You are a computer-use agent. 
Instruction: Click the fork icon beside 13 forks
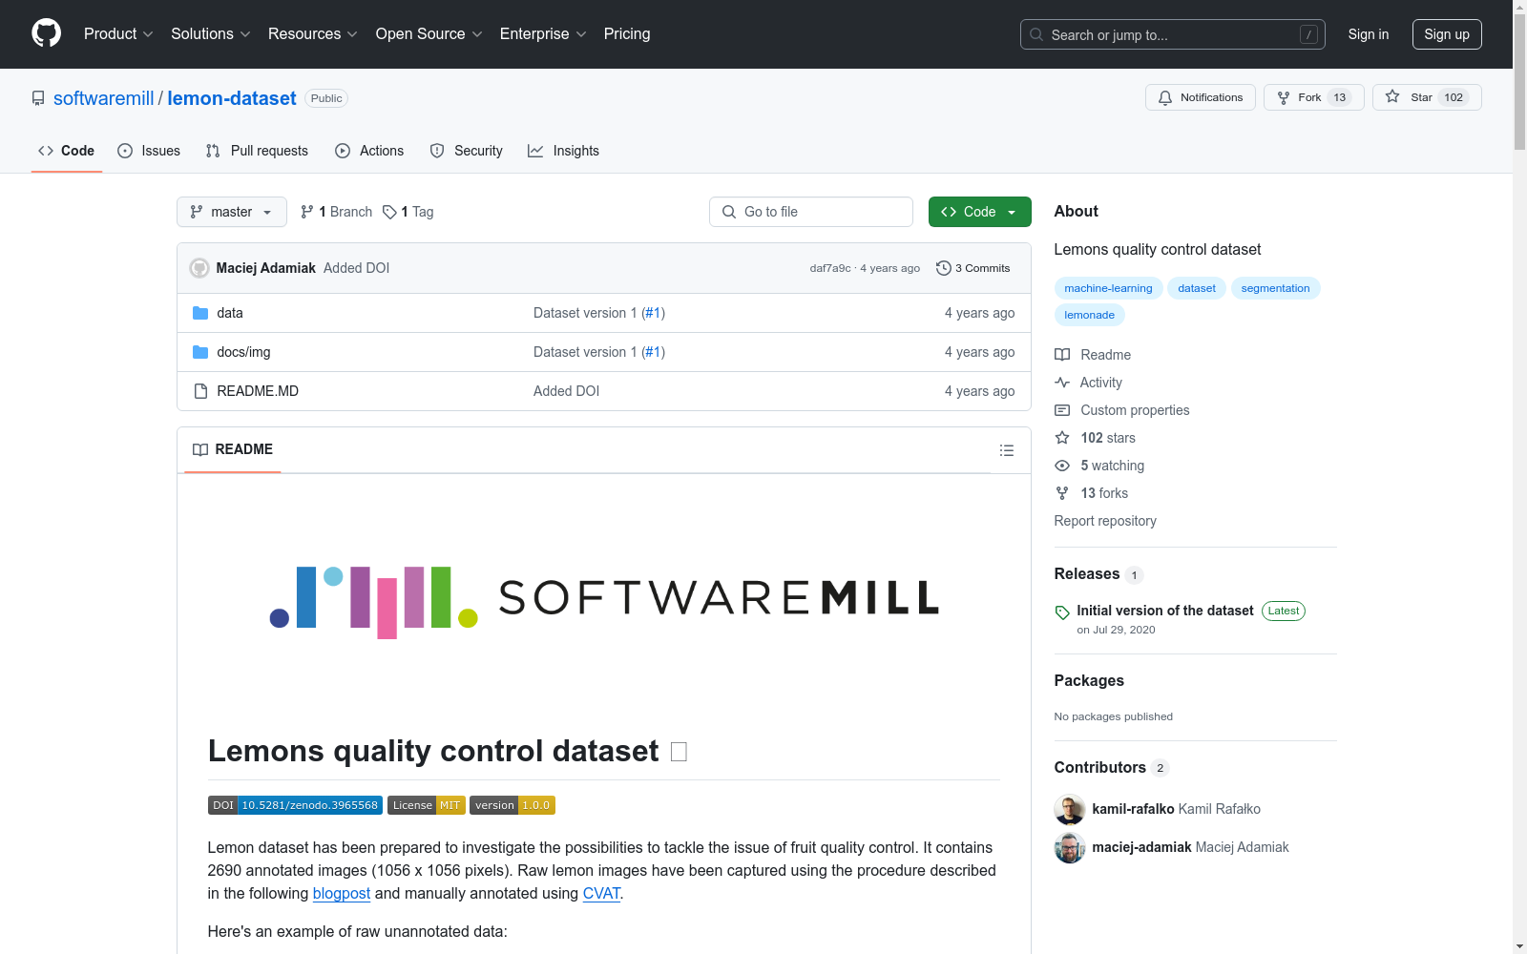[1062, 493]
